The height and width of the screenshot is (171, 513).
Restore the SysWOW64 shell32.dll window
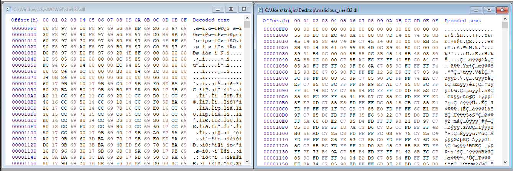(x=231, y=8)
